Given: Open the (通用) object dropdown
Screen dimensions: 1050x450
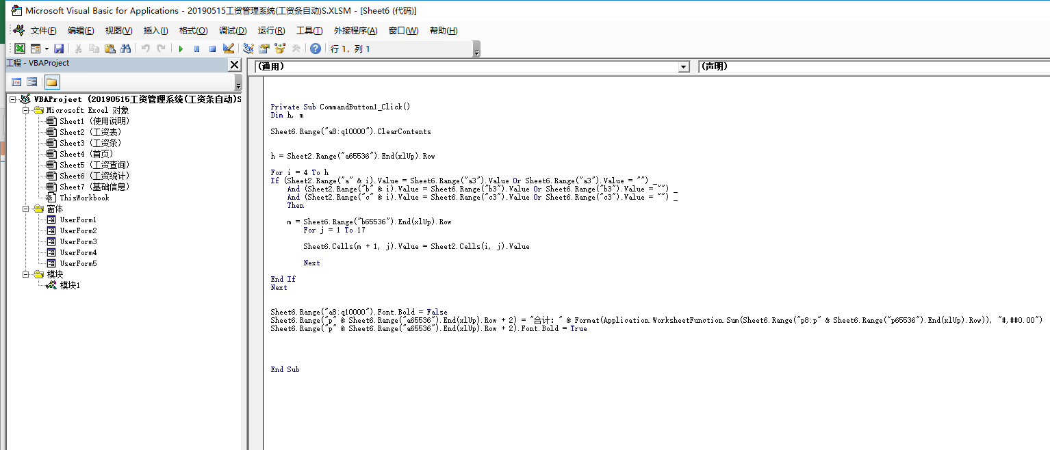Looking at the screenshot, I should point(683,67).
